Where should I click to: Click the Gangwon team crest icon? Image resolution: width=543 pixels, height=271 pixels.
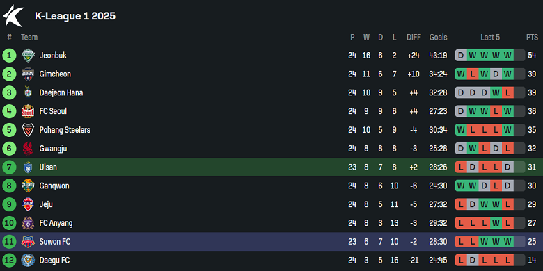(x=28, y=186)
